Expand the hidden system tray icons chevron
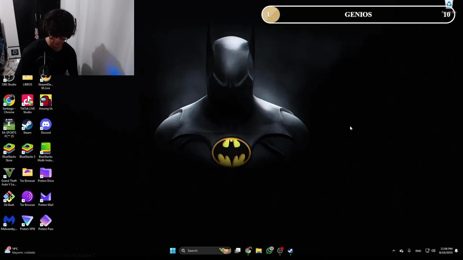Screen dimensions: 463x260 (x=394, y=251)
